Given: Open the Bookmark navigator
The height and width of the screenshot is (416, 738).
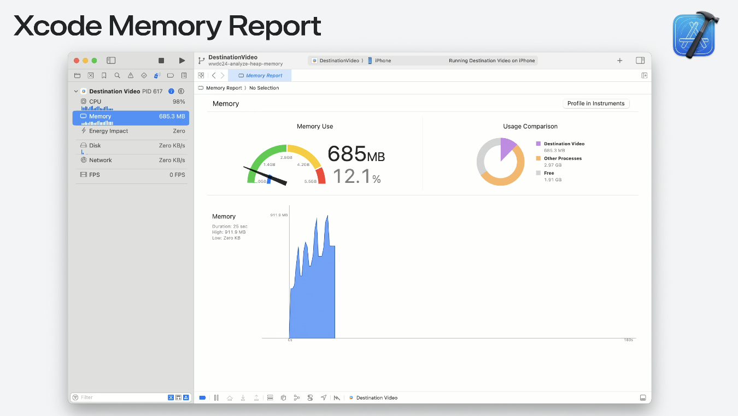Looking at the screenshot, I should 104,75.
